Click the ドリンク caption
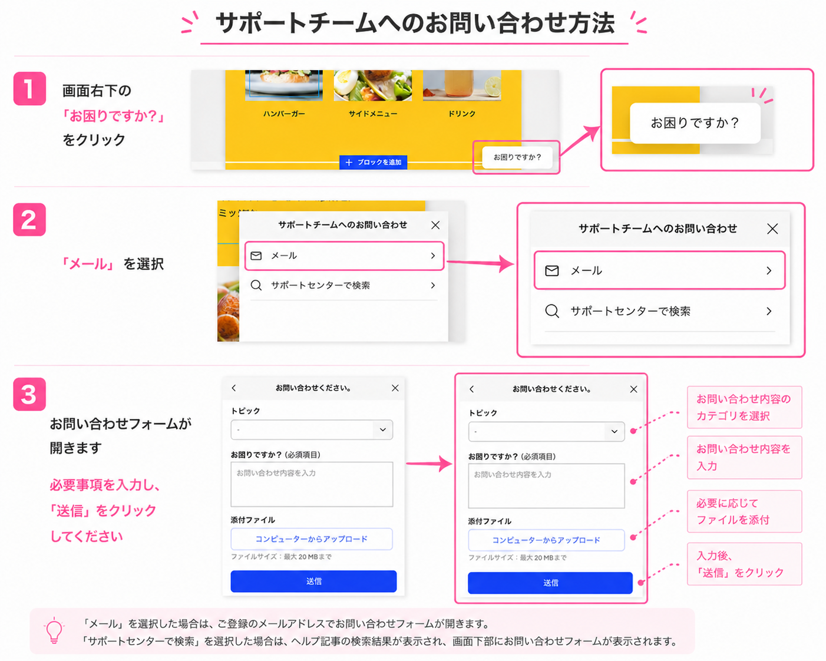The height and width of the screenshot is (661, 826). pyautogui.click(x=462, y=114)
